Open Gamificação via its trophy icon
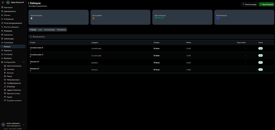Viewport: 275px width, 130px height. tap(2, 39)
